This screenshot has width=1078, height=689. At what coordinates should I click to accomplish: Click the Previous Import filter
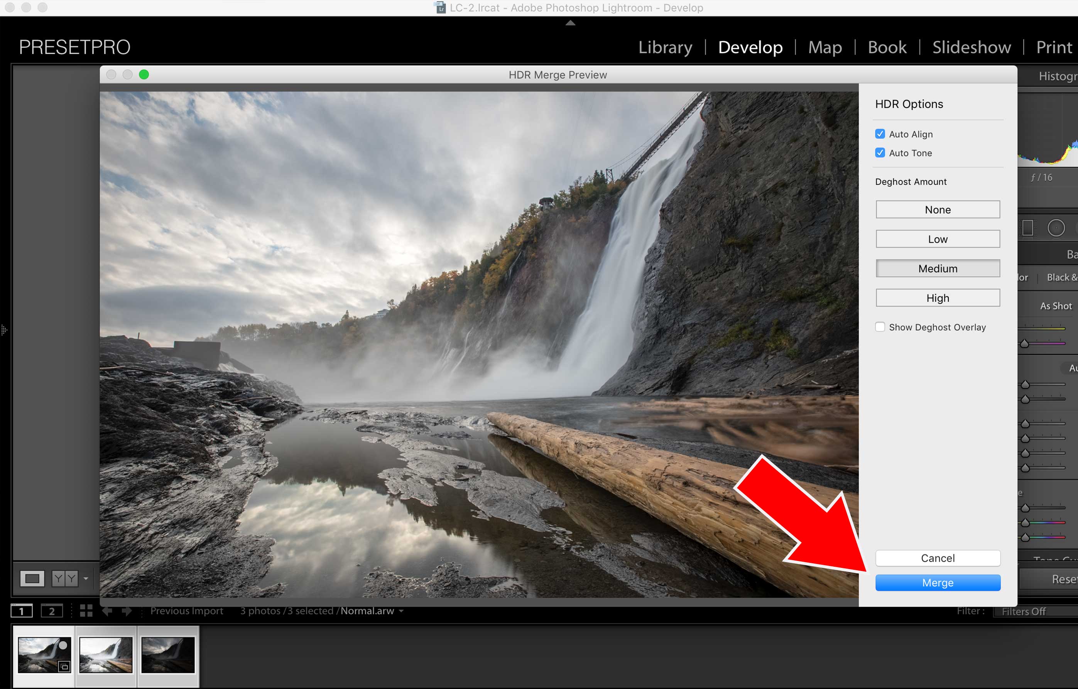186,611
